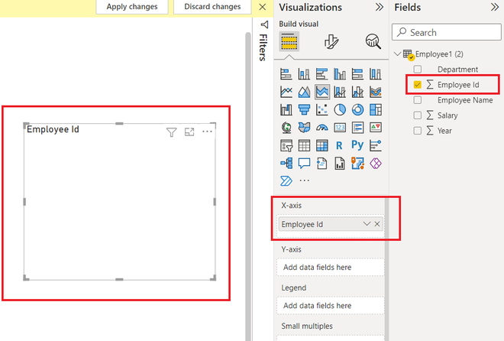Select the stacked column chart visual
Viewport: 504px width, 341px height.
304,74
